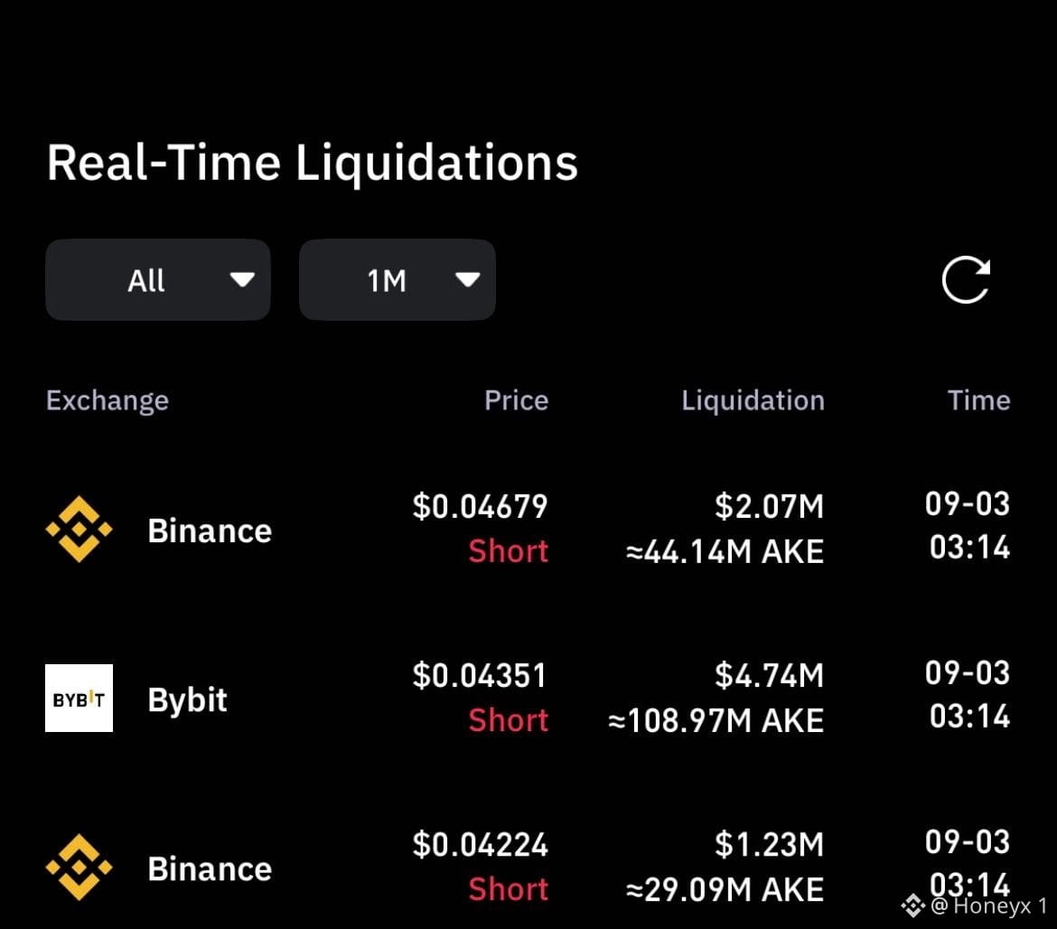Click the $1.23M liquidation amount
The image size is (1057, 929).
coord(769,845)
